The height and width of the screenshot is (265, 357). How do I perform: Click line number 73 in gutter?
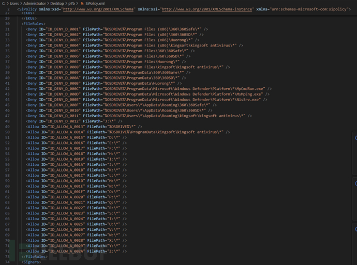[8, 257]
